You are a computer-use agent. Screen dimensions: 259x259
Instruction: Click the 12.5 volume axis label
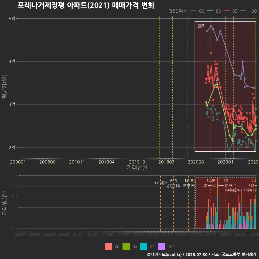click(13, 176)
